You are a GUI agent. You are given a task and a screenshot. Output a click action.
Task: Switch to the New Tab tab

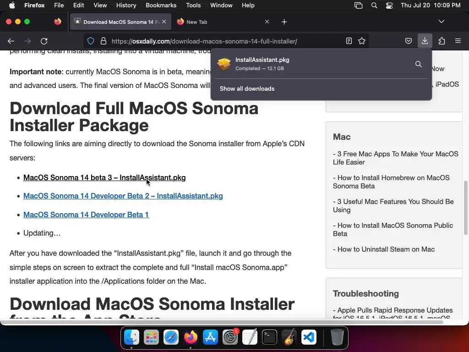pyautogui.click(x=223, y=22)
